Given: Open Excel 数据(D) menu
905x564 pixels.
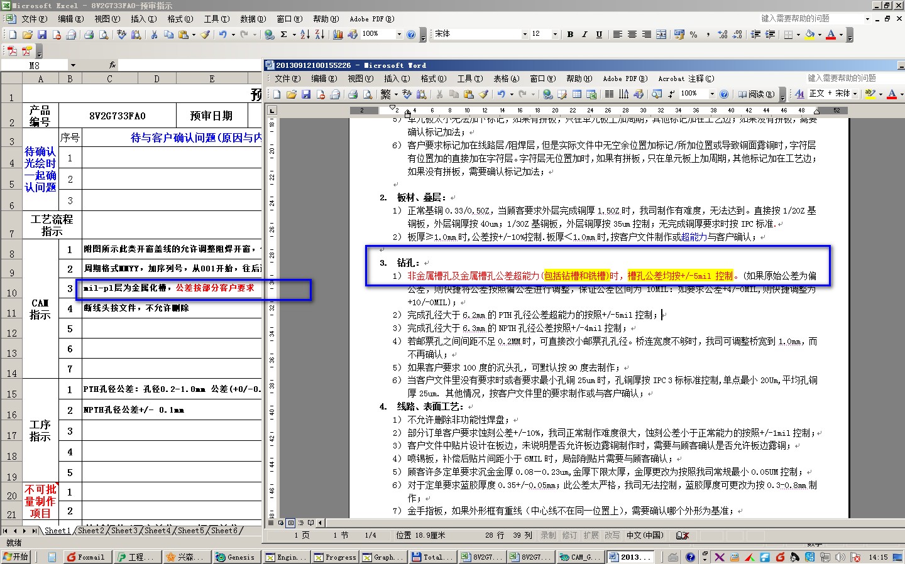Looking at the screenshot, I should click(x=253, y=19).
